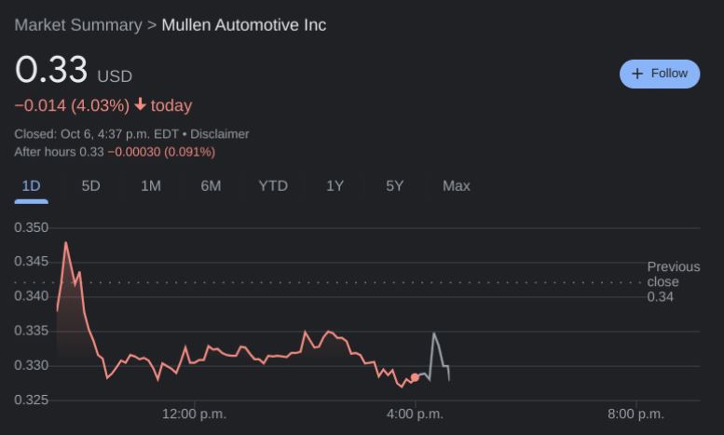This screenshot has width=724, height=435.
Task: Click the Mullen Automotive Inc title
Action: (x=244, y=25)
